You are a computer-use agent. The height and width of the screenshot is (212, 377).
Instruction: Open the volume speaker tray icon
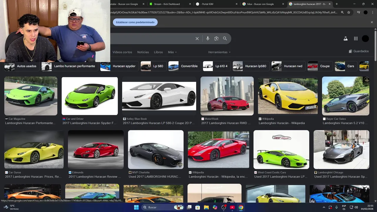tap(356, 207)
